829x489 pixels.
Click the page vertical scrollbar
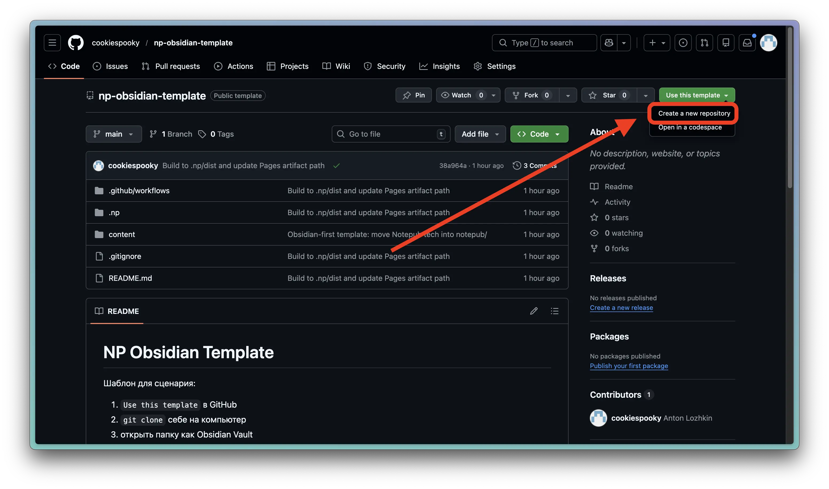coord(790,109)
